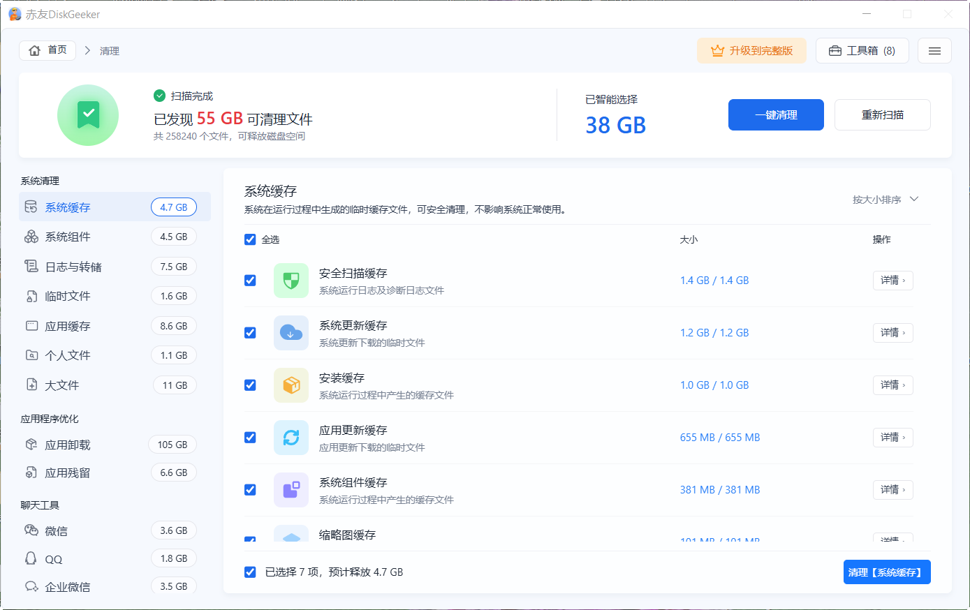970x610 pixels.
Task: Click the 1.4 GB / 1.4 GB size text
Action: [714, 281]
